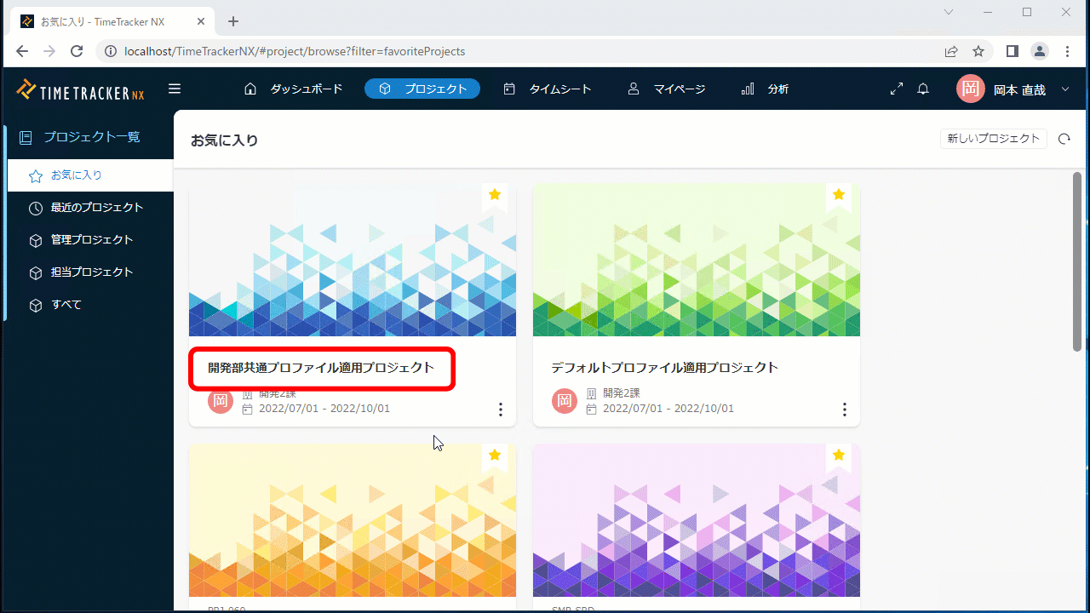This screenshot has width=1090, height=613.
Task: Open the notifications bell icon
Action: click(x=923, y=89)
